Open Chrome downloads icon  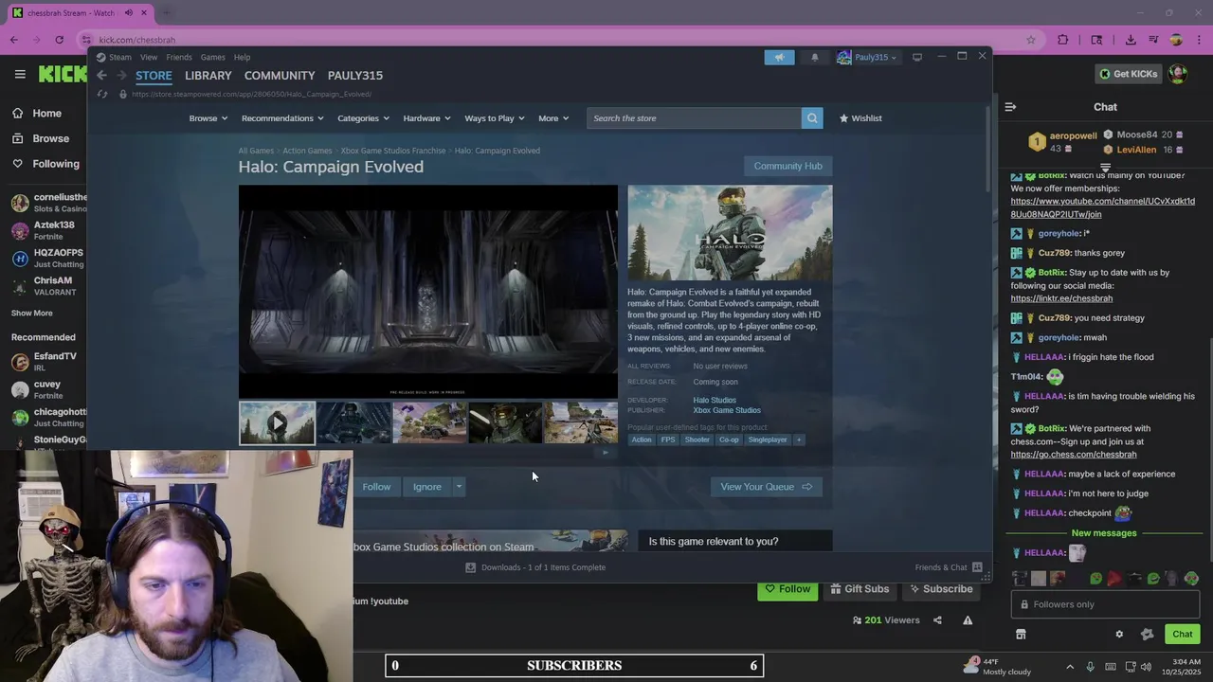(x=1131, y=40)
